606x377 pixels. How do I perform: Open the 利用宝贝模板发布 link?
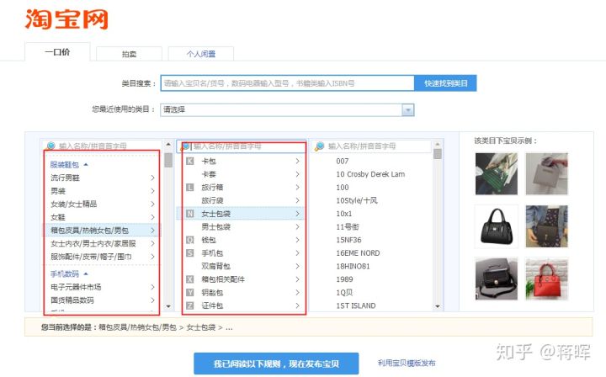407,363
